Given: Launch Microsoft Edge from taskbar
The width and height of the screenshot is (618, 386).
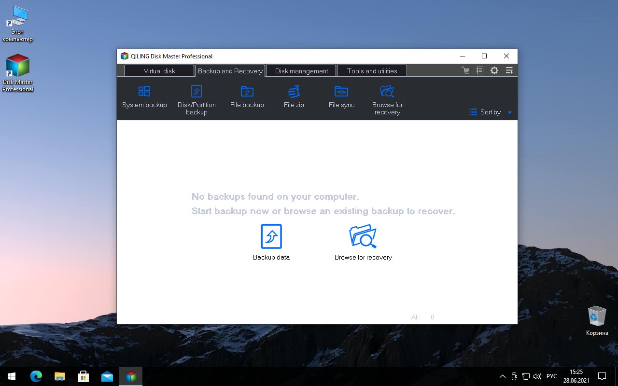Looking at the screenshot, I should [x=36, y=376].
